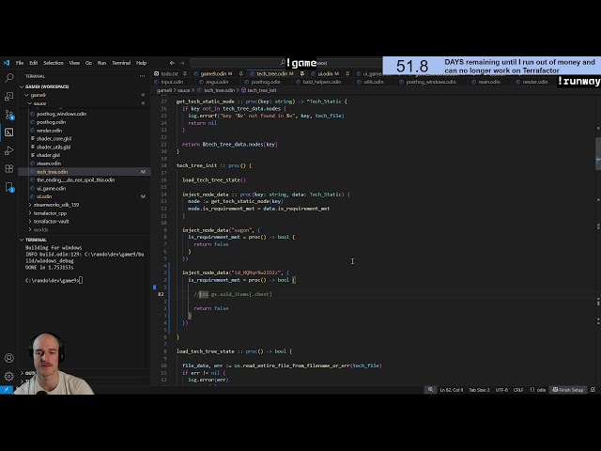Screen dimensions: 601x451
Task: Switch to the input.odin tab
Action: 172,82
